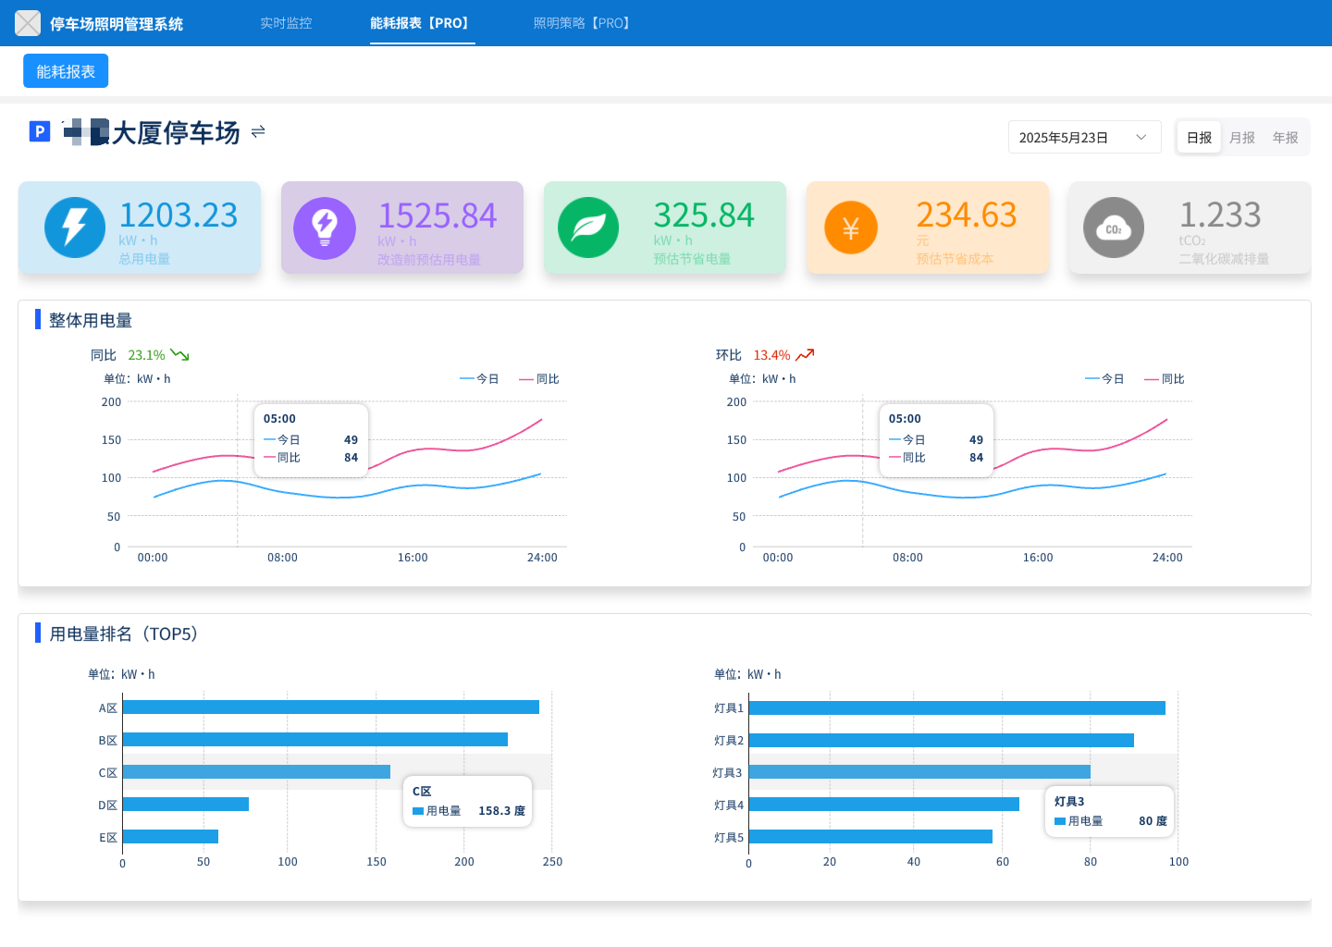
Task: Click the purple light bulb icon
Action: 325,228
